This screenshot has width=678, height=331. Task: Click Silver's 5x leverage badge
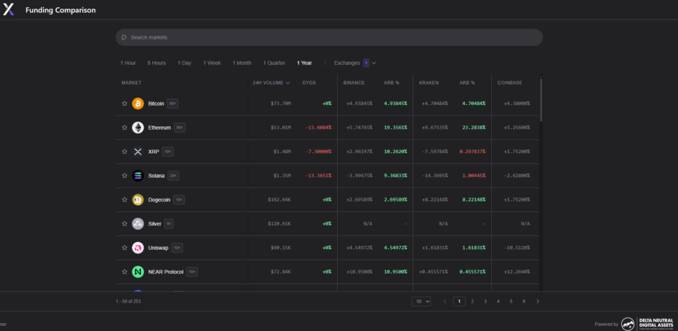[169, 224]
